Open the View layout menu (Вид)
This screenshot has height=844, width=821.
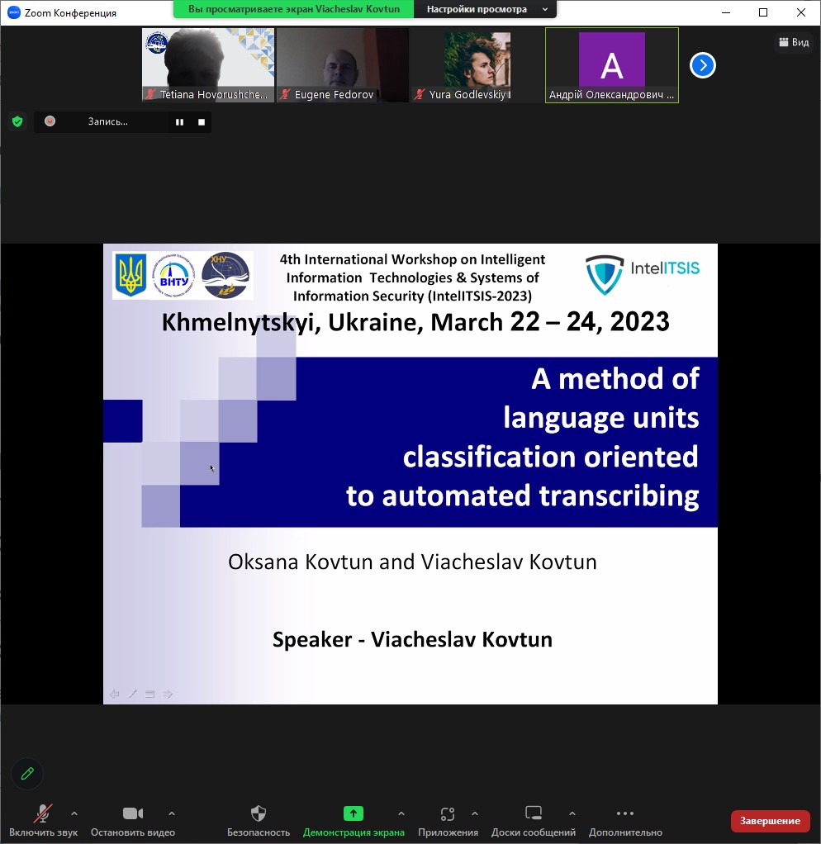(793, 42)
